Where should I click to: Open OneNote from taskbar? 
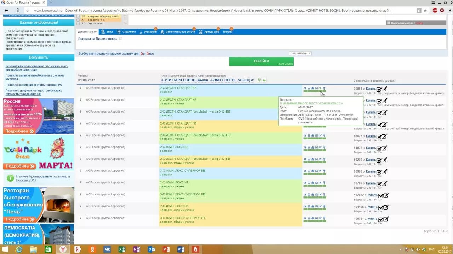(136, 249)
